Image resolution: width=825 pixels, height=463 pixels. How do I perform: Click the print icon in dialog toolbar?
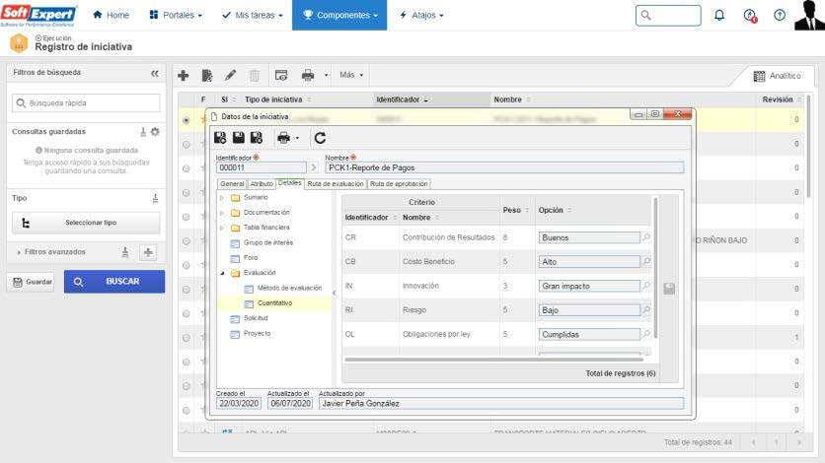284,139
